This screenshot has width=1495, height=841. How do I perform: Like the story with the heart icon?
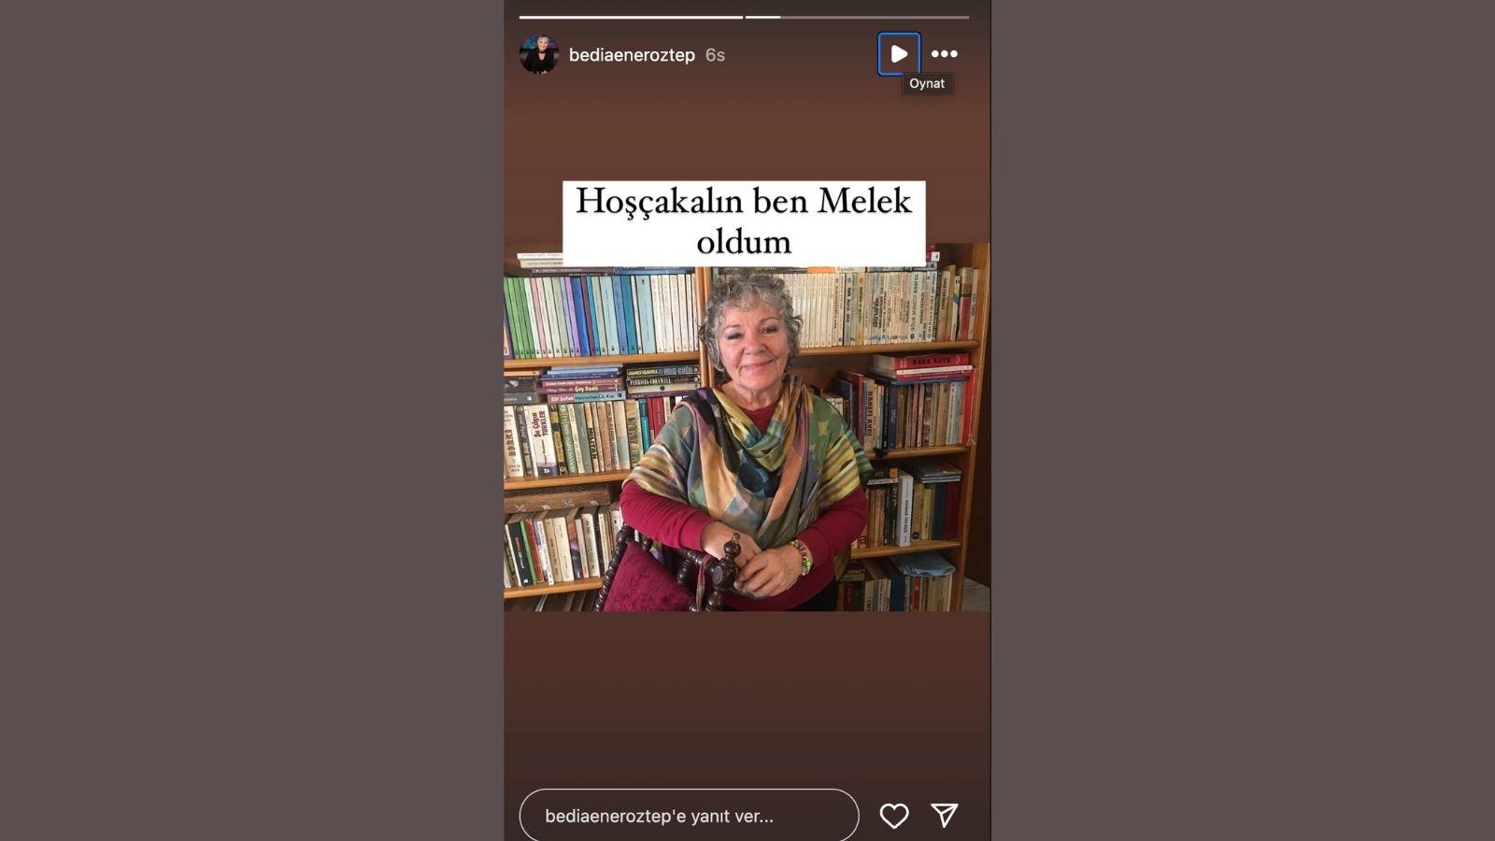click(x=894, y=816)
